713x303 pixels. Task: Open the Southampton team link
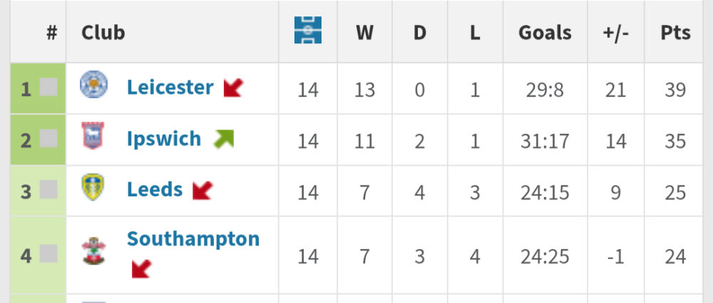pyautogui.click(x=193, y=239)
